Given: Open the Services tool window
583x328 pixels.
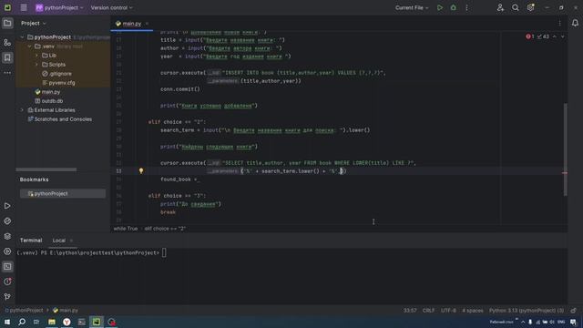Looking at the screenshot, I should (7, 251).
